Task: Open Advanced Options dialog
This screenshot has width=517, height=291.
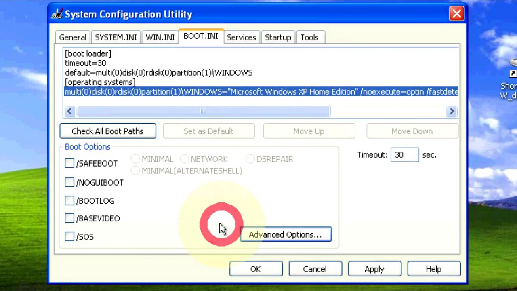Action: point(286,234)
